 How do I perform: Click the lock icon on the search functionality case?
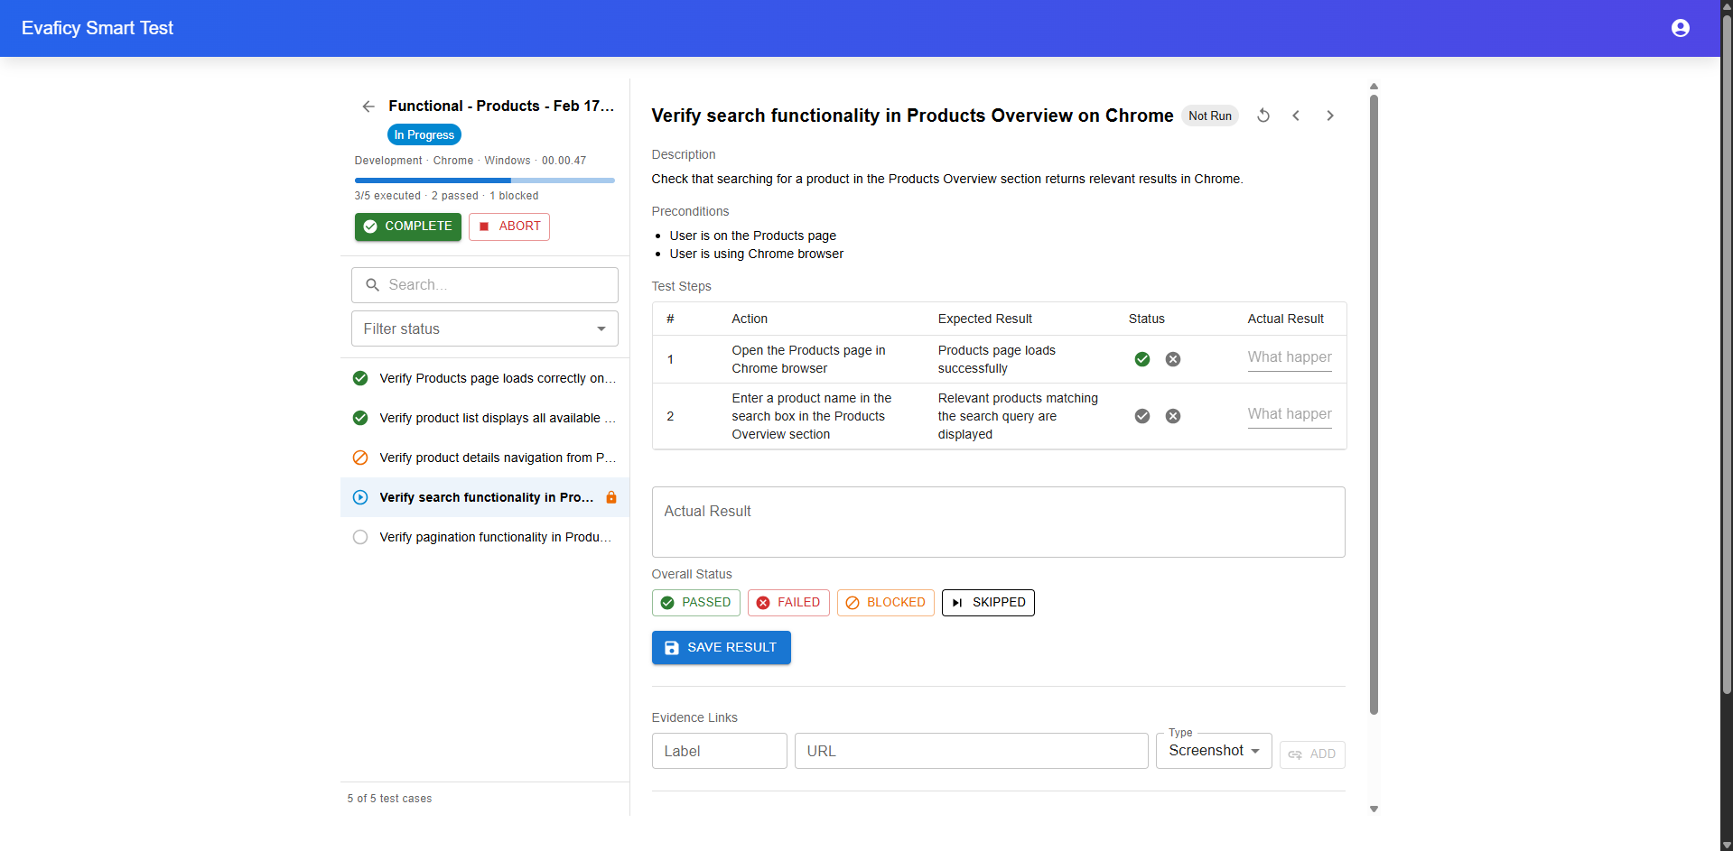(x=611, y=497)
